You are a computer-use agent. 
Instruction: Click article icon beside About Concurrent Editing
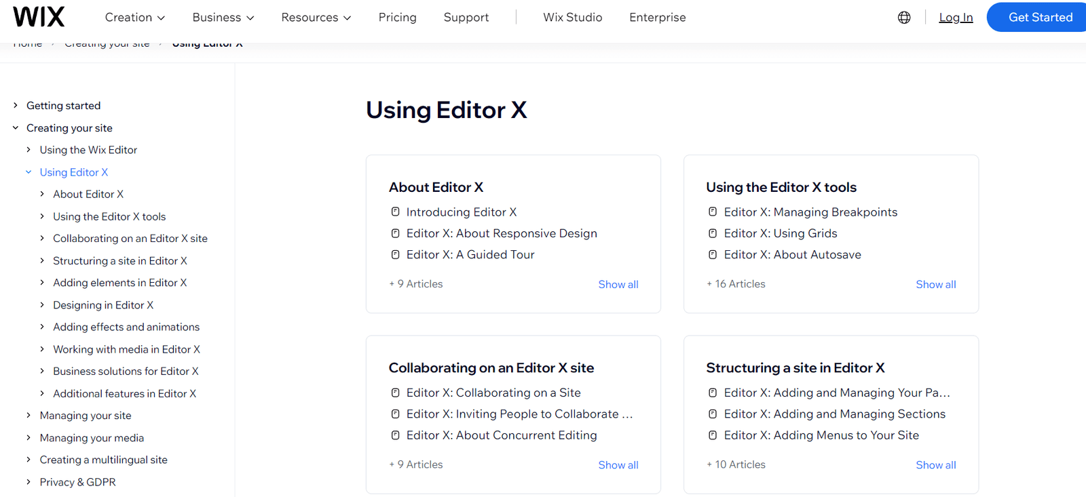tap(395, 435)
